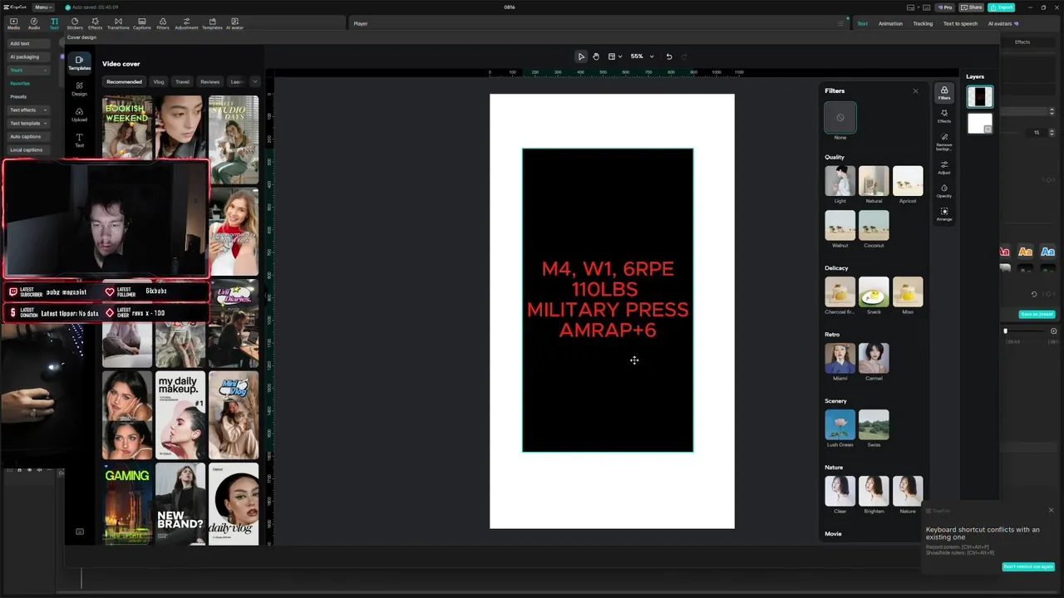Choose the Gaming cover template
This screenshot has height=598, width=1064.
pos(127,504)
